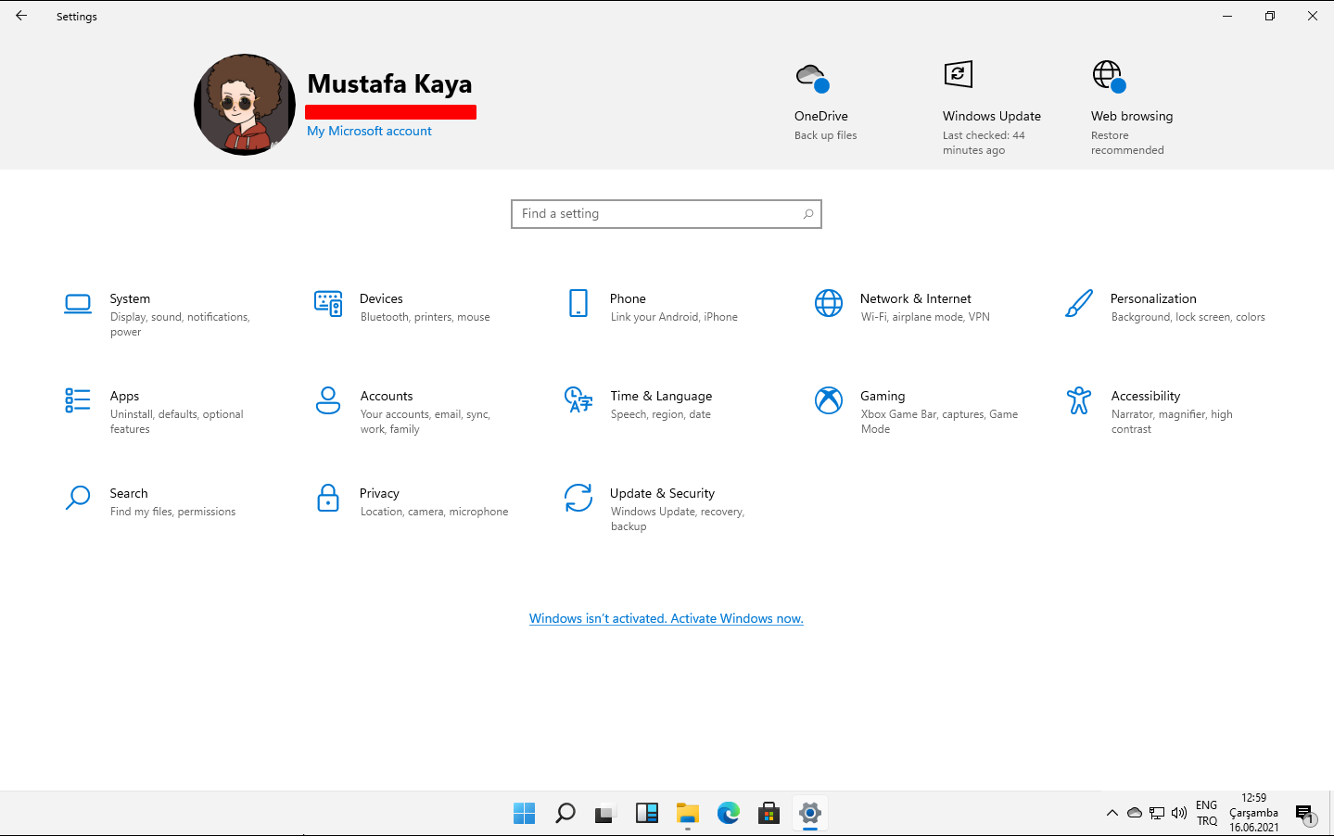Launch Microsoft Edge from taskbar
Screen dimensions: 1334x836
pos(729,814)
